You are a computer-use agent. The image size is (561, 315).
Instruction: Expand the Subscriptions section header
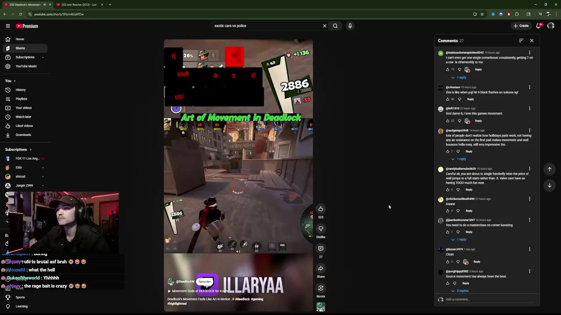pos(18,150)
